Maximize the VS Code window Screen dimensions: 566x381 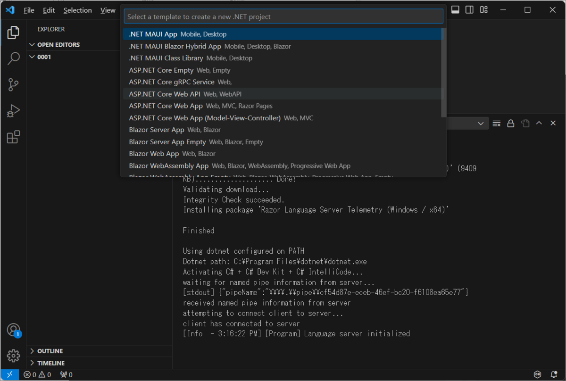tap(528, 10)
